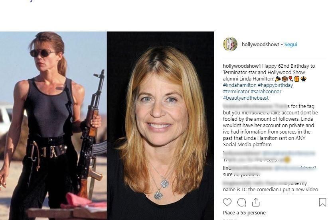Open the hollywoodshow1 profile avatar

pyautogui.click(x=230, y=44)
